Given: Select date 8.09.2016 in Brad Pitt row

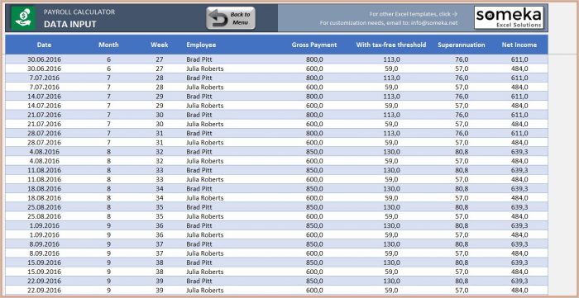Looking at the screenshot, I should coord(45,244).
